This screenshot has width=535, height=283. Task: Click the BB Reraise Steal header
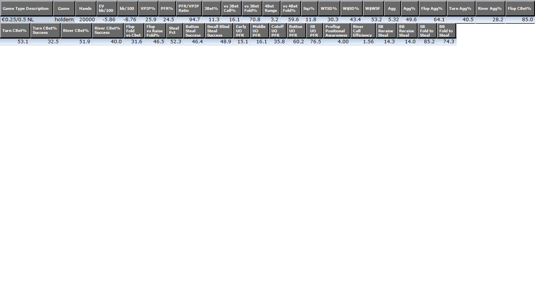click(407, 30)
